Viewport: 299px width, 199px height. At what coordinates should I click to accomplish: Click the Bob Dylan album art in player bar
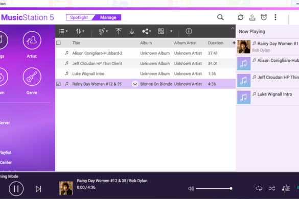tap(66, 188)
